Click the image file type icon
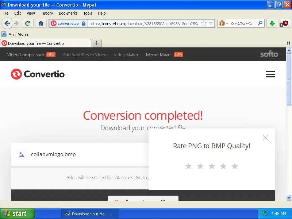Image resolution: width=292 pixels, height=219 pixels. [x=22, y=154]
